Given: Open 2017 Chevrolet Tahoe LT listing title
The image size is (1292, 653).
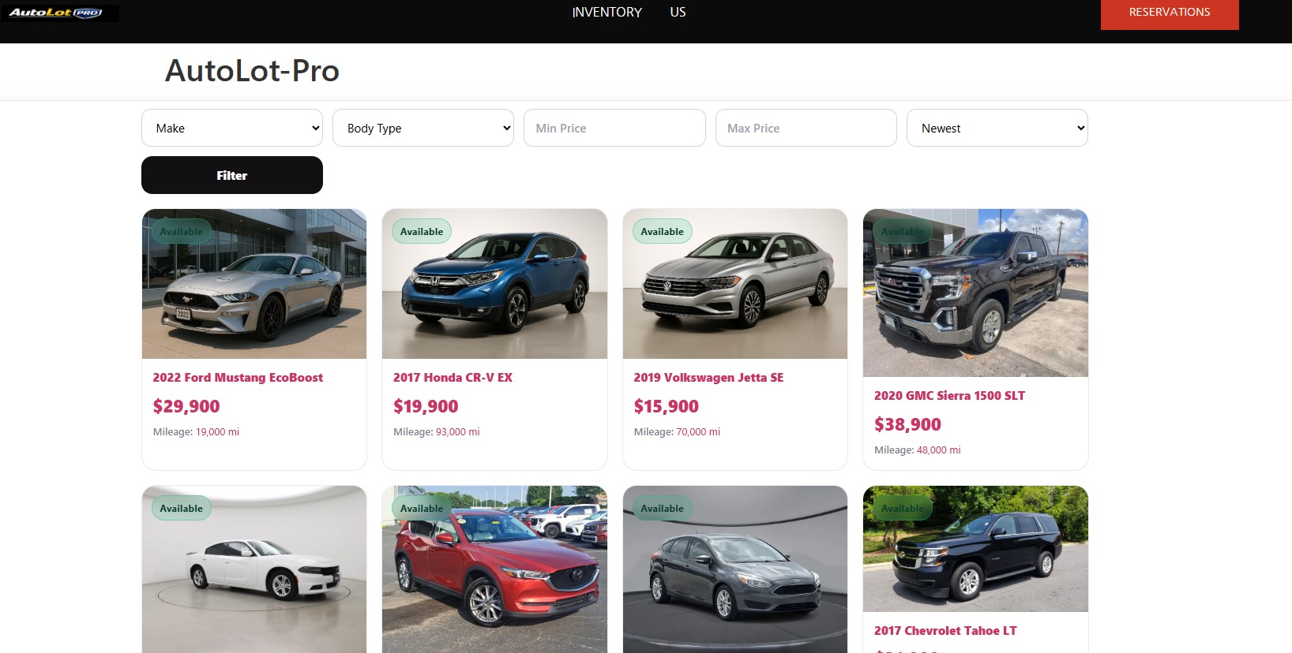Looking at the screenshot, I should (x=945, y=631).
